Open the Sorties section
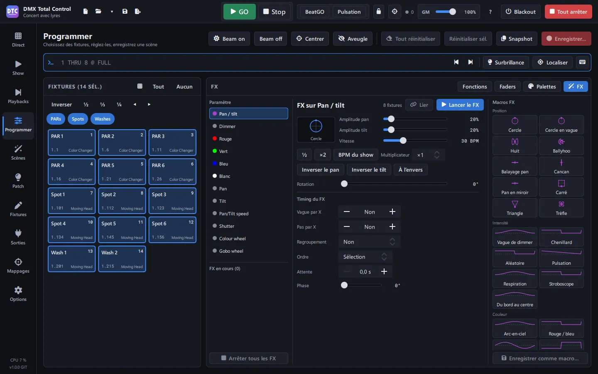598x374 pixels. (18, 237)
